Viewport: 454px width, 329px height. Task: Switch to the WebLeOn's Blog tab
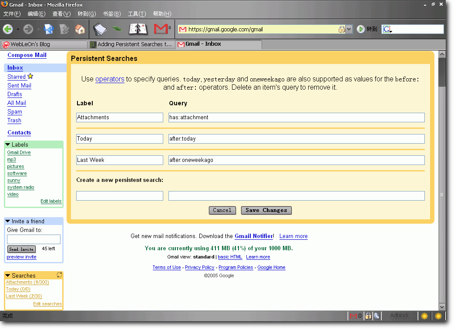(44, 44)
